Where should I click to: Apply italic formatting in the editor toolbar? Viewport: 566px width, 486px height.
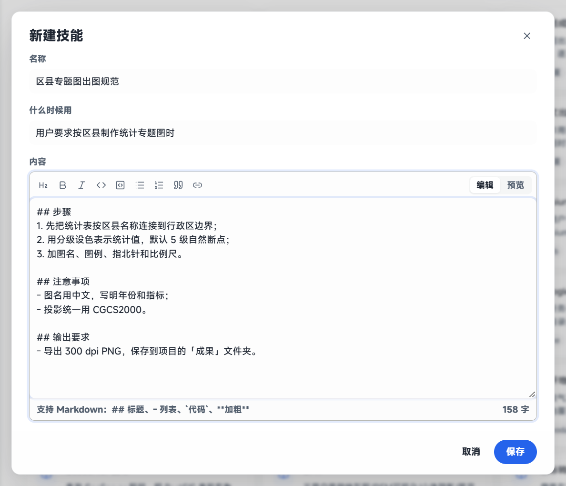[82, 185]
